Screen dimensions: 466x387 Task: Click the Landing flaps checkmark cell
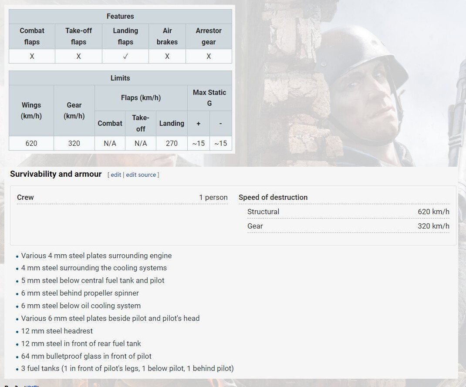click(x=125, y=56)
